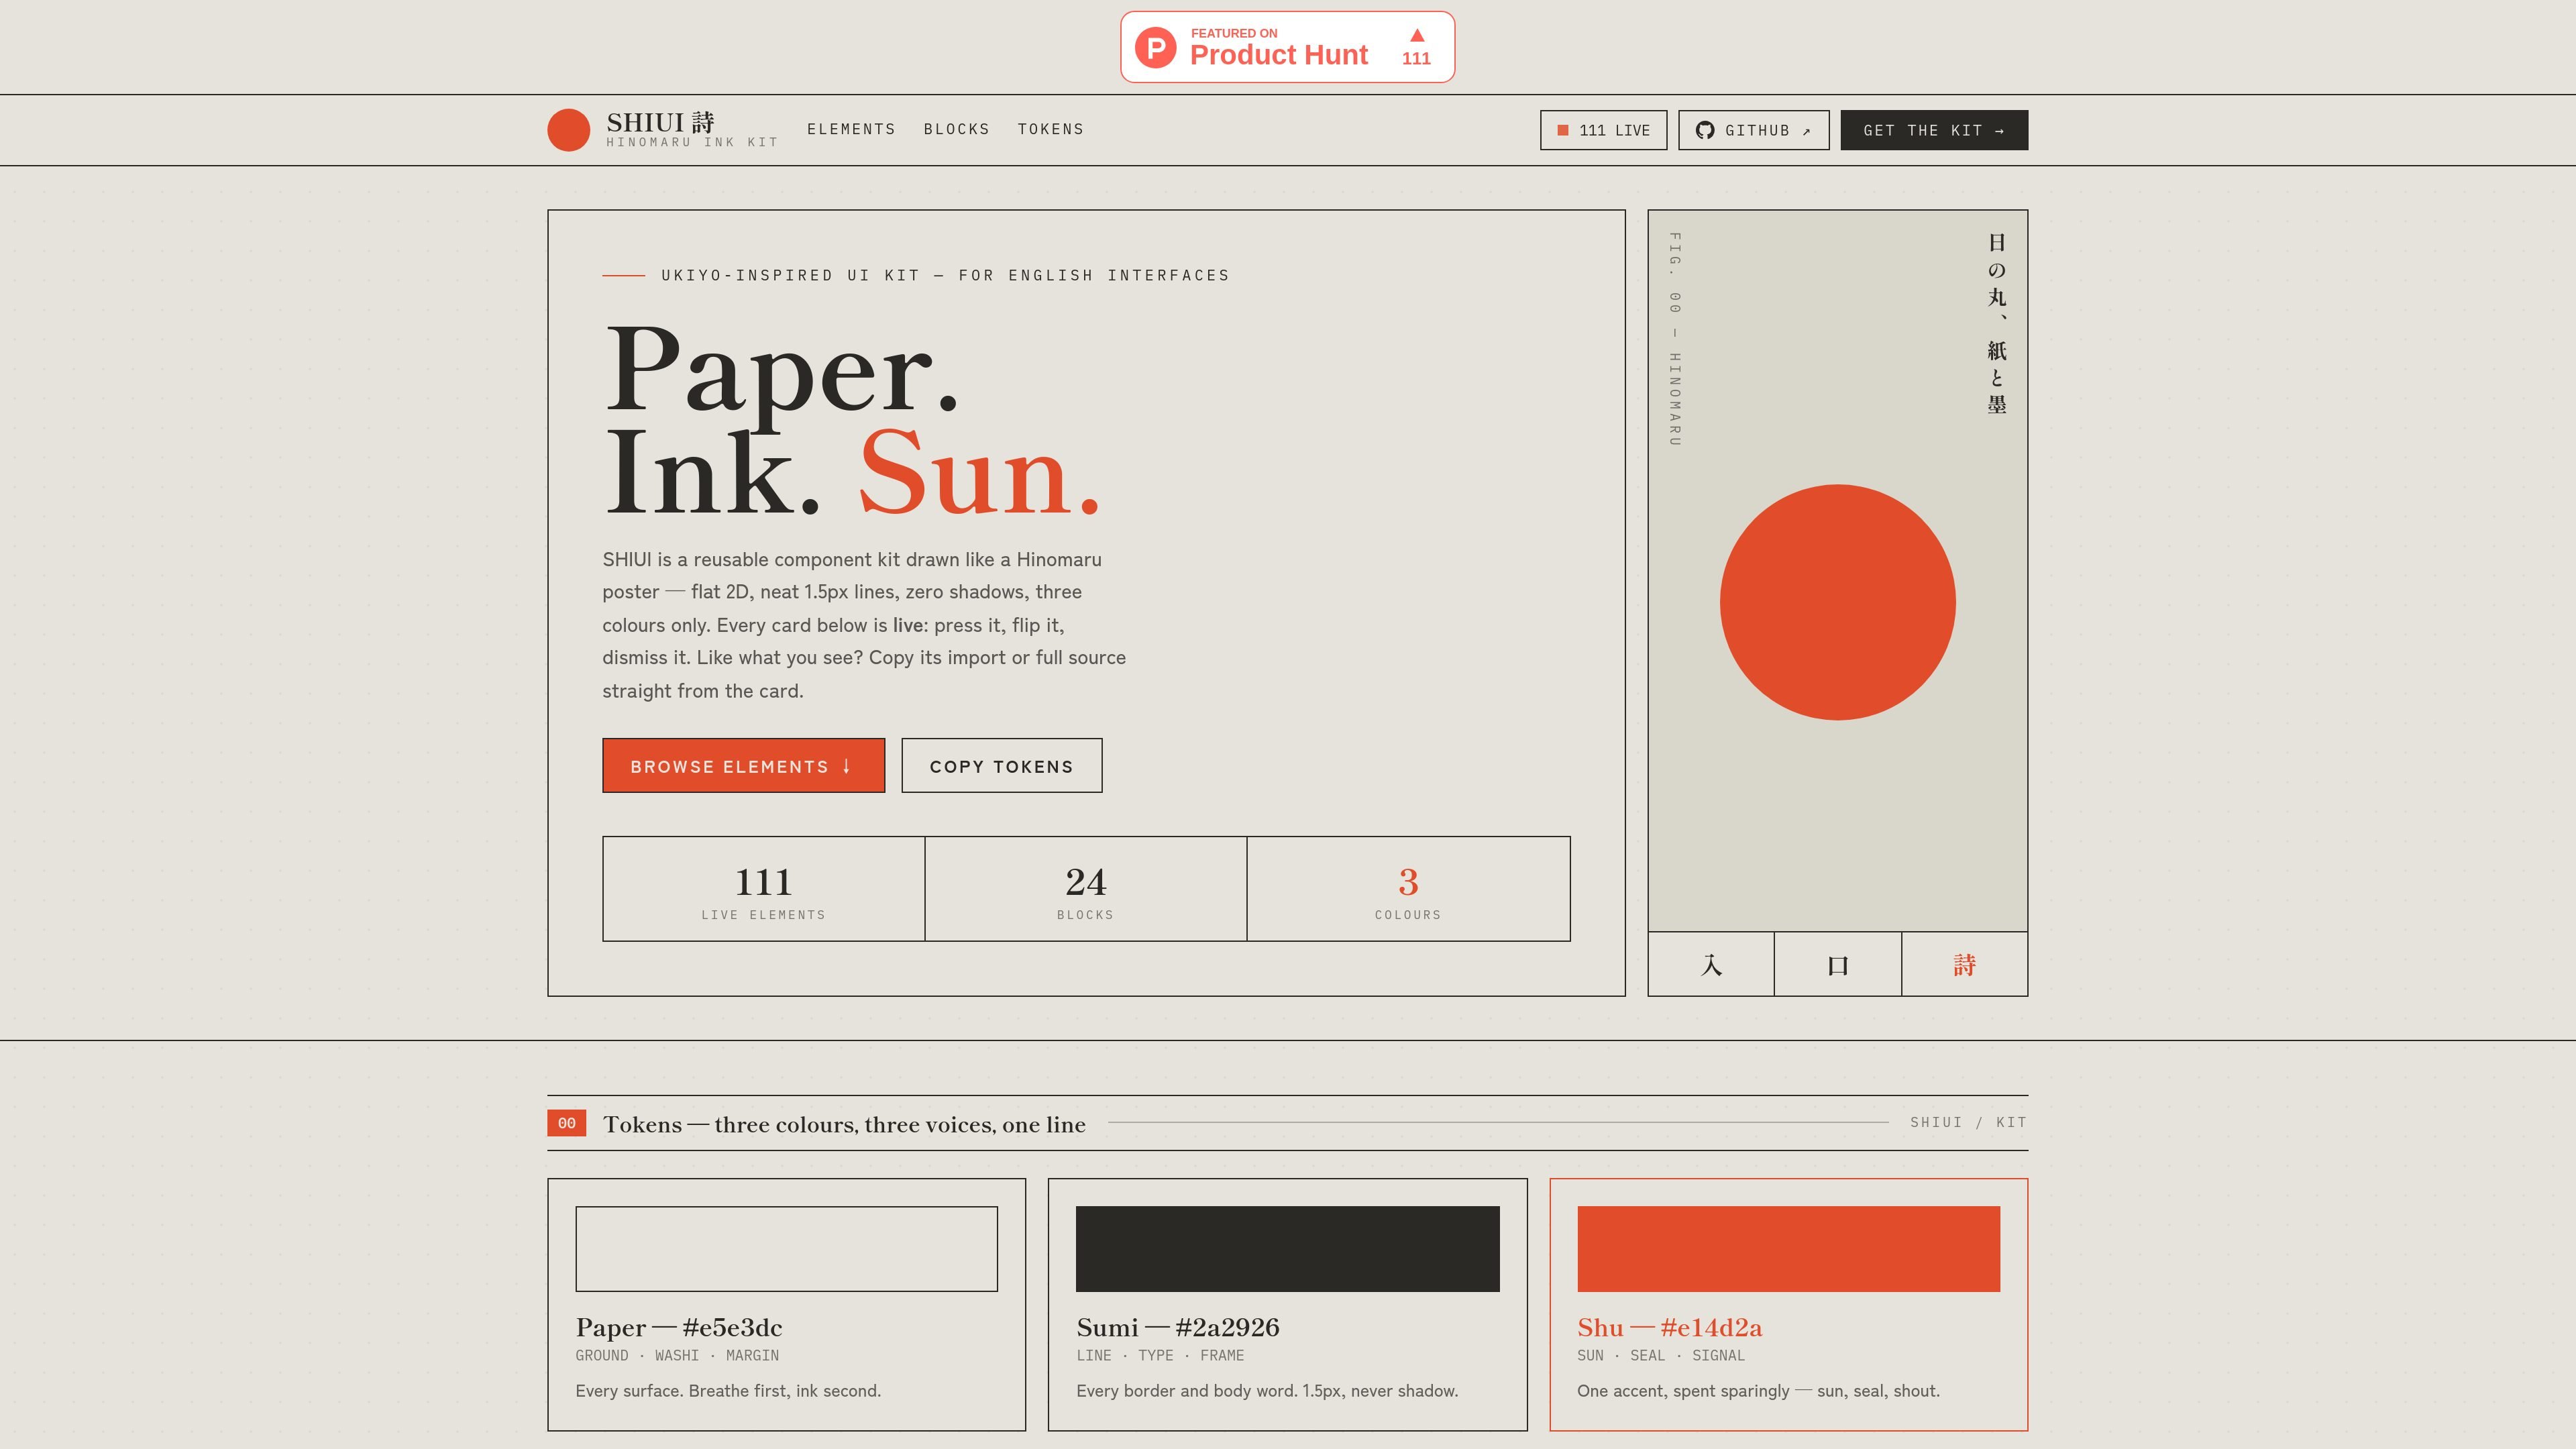Click Get the Kit button
This screenshot has width=2576, height=1449.
point(1934,130)
